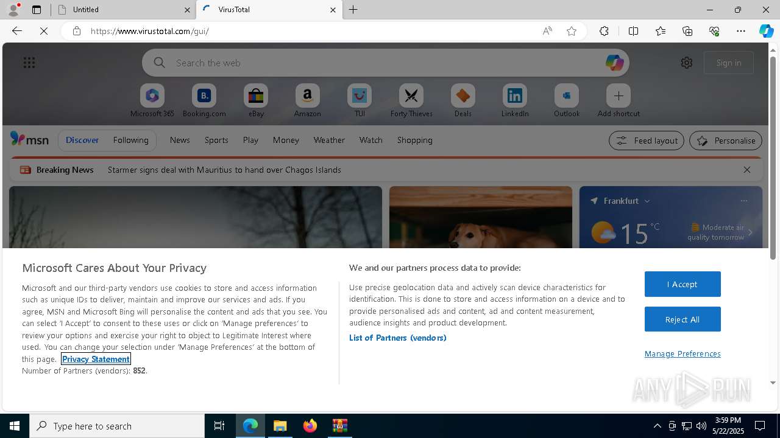The image size is (780, 438).
Task: Expand the Frankfurt location dropdown
Action: tap(647, 201)
